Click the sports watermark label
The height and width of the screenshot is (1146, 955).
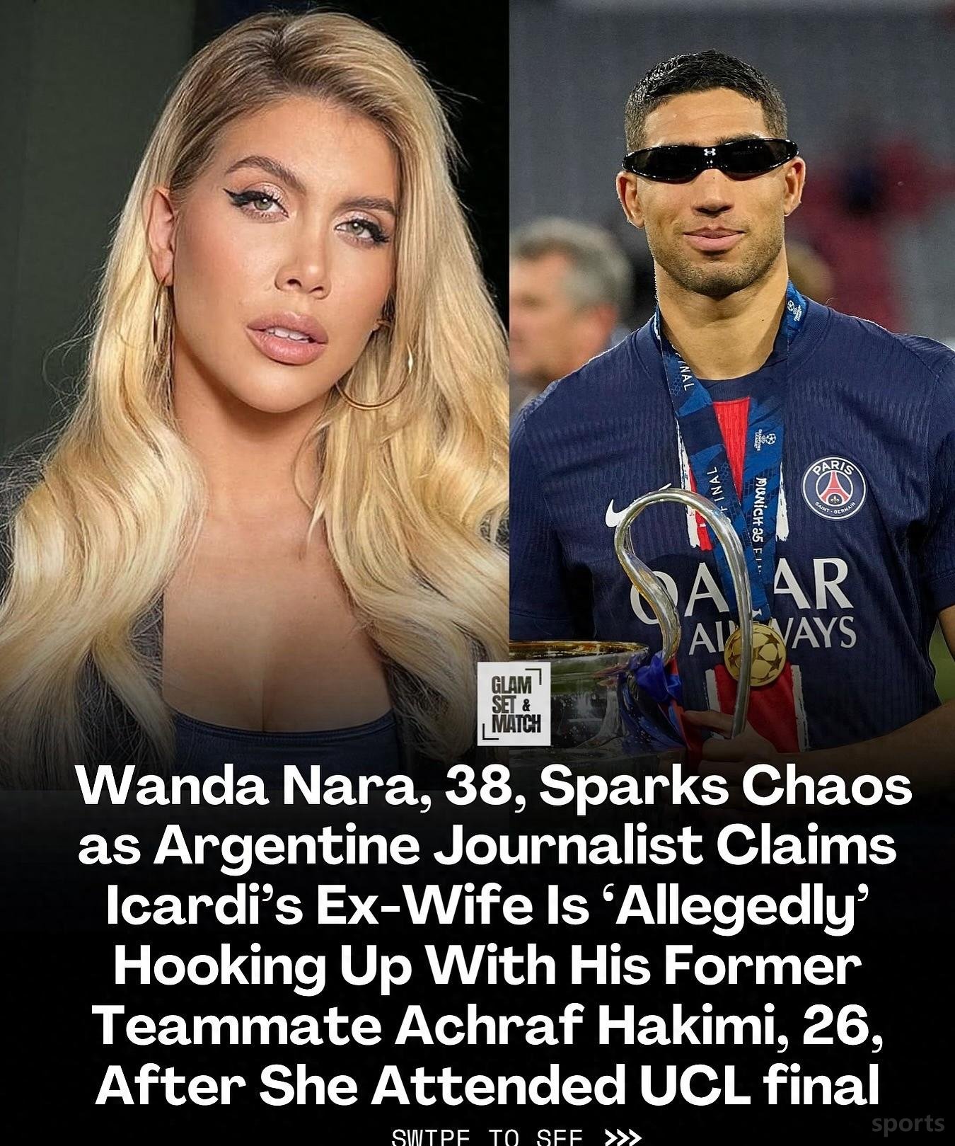click(x=908, y=1123)
